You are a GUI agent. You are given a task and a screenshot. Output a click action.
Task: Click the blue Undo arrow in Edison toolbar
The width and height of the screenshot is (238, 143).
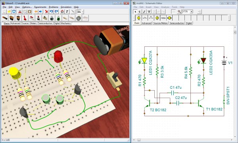[52, 11]
